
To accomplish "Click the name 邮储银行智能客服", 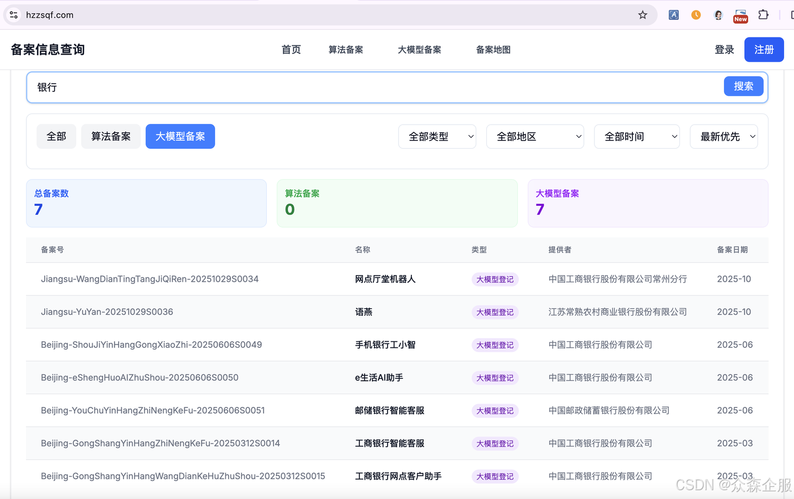I will pyautogui.click(x=390, y=410).
